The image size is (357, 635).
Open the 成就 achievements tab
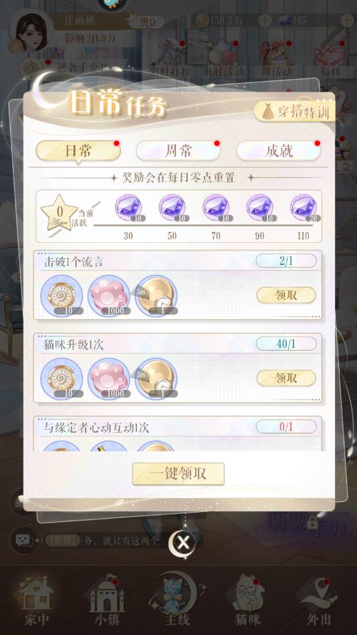(x=279, y=151)
